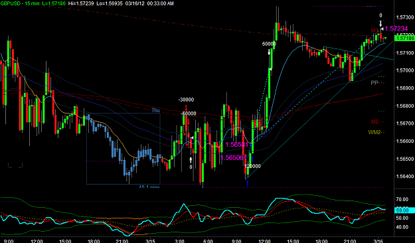The width and height of the screenshot is (415, 243).
Task: Click the 1.57300 price axis label
Action: point(404,17)
